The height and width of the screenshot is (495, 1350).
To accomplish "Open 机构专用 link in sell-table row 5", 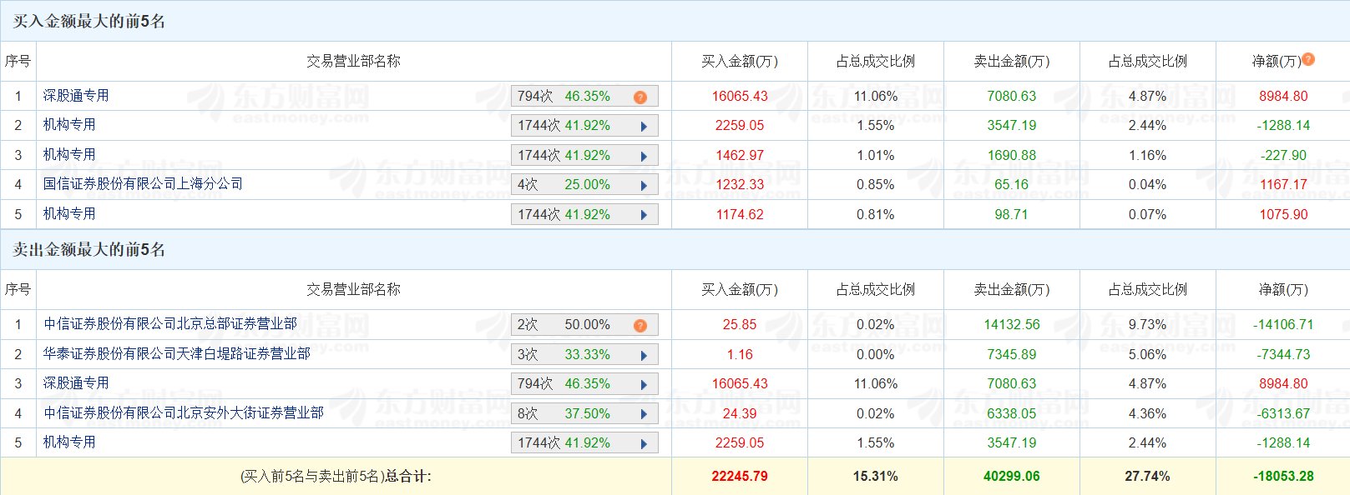I will click(69, 442).
